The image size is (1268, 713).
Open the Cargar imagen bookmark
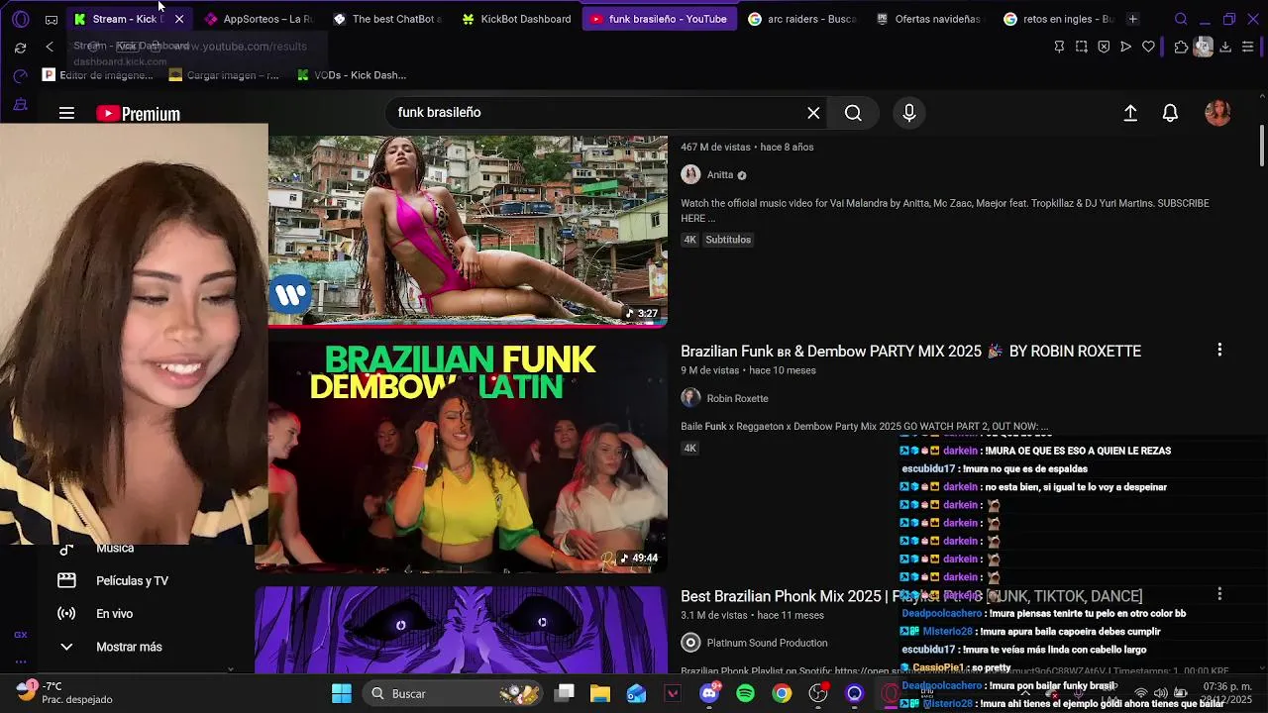pos(224,75)
